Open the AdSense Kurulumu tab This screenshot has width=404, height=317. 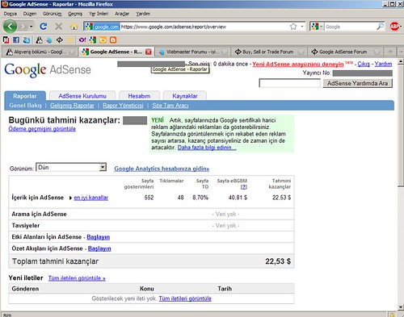82,96
